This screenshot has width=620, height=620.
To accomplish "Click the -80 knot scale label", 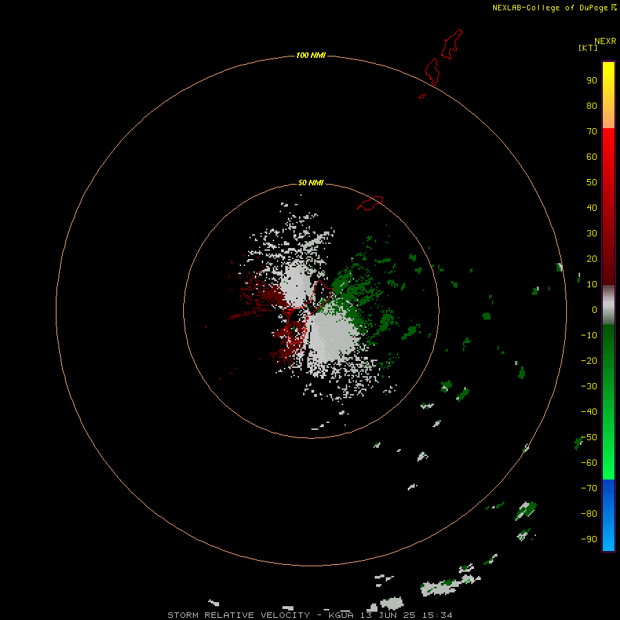I will click(589, 514).
